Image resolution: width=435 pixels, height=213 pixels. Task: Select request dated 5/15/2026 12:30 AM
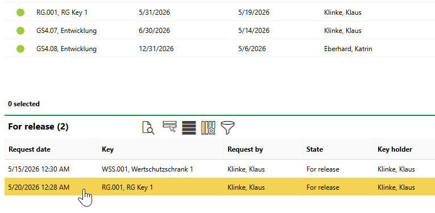39,169
